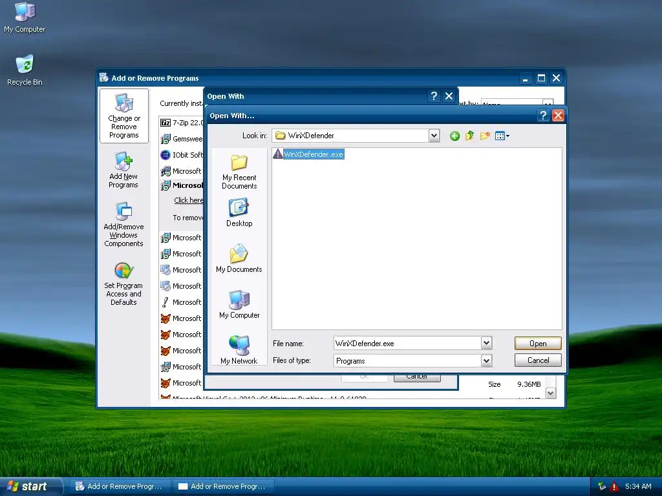
Task: Close the Open With window behind
Action: pos(449,96)
